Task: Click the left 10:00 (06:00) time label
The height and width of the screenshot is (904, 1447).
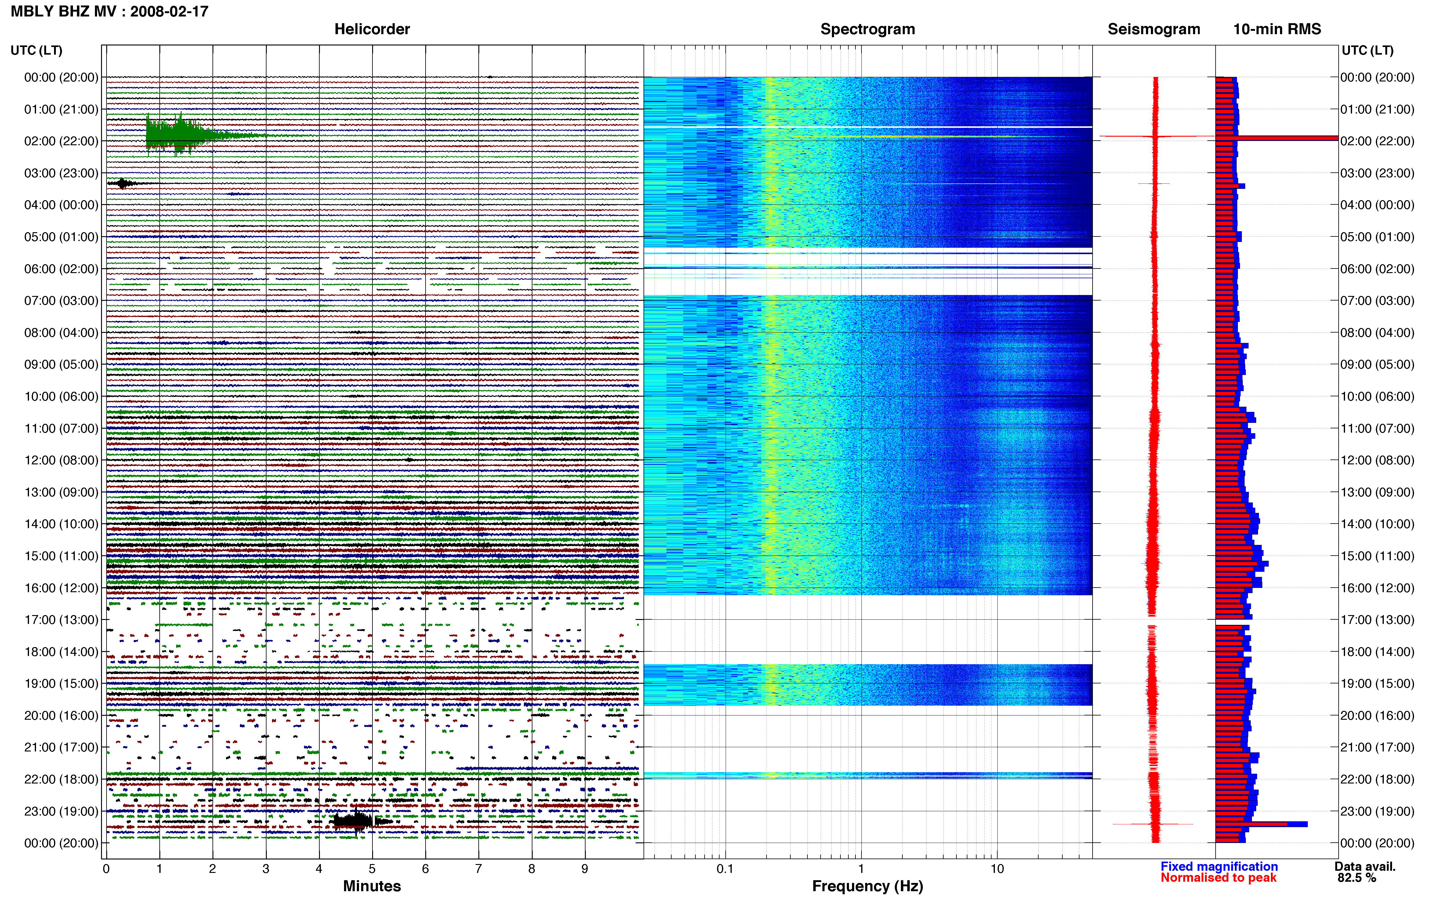Action: [x=61, y=396]
